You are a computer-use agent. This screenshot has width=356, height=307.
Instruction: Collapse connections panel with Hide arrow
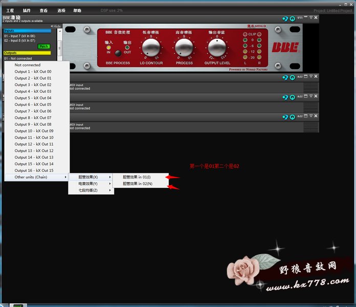click(56, 26)
